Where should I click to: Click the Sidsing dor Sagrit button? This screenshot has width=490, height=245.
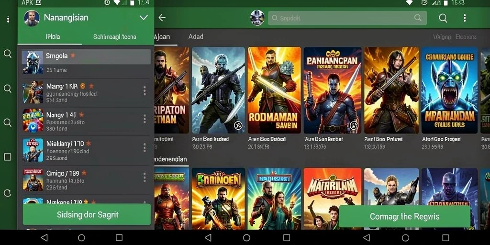coord(87,214)
